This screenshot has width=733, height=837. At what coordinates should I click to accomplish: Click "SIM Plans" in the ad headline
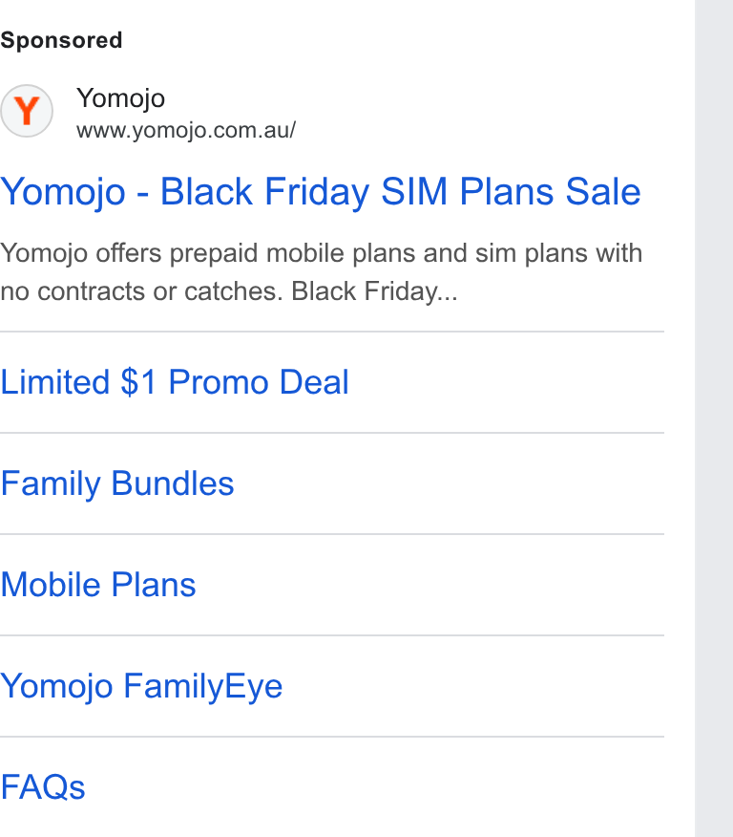(468, 192)
